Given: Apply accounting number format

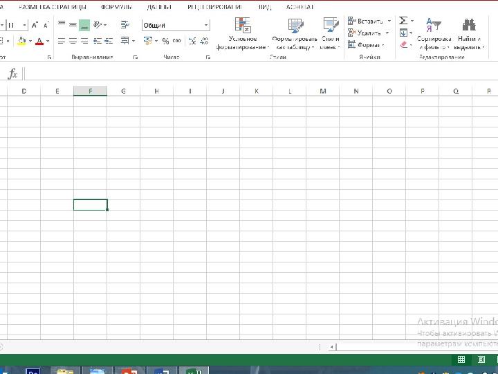Looking at the screenshot, I should coord(147,41).
